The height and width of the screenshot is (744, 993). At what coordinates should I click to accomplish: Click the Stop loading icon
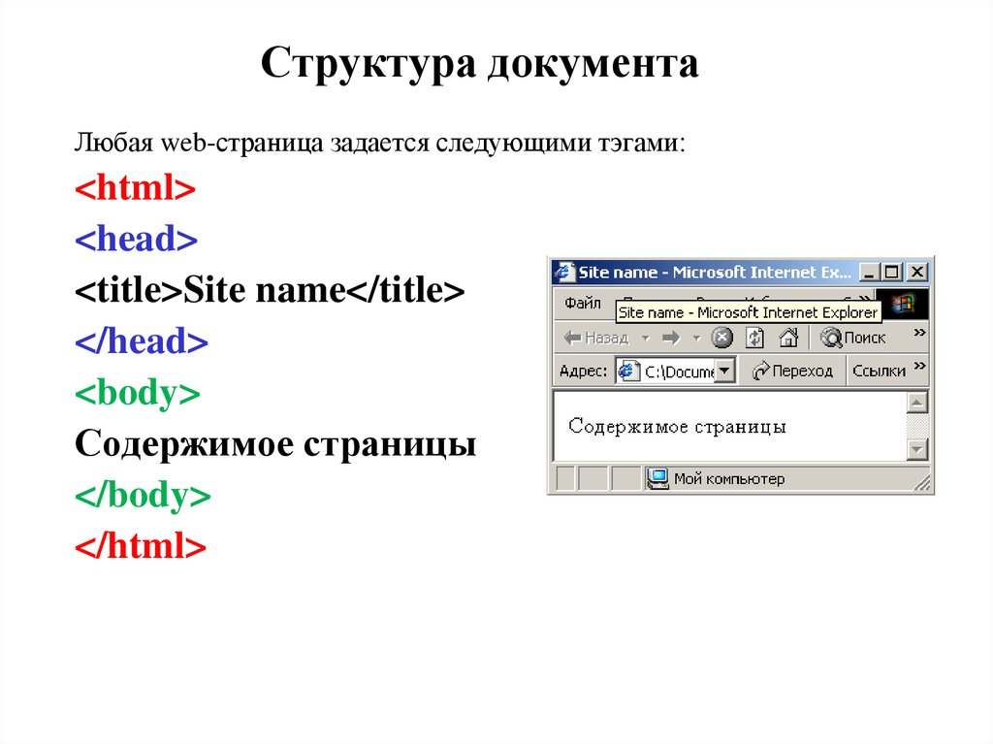click(x=721, y=338)
